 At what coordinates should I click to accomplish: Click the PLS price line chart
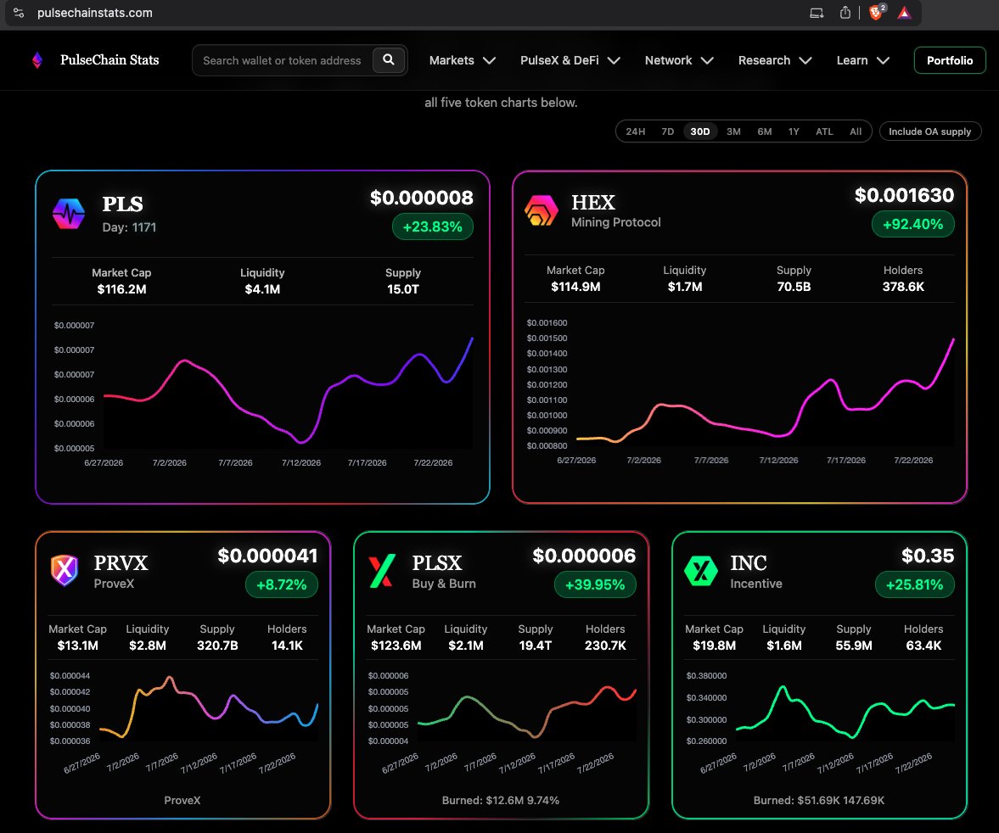288,389
